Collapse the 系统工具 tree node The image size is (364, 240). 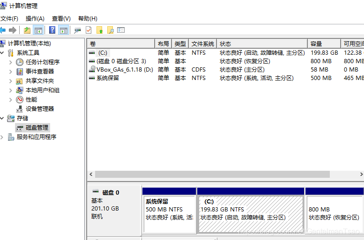coord(2,53)
